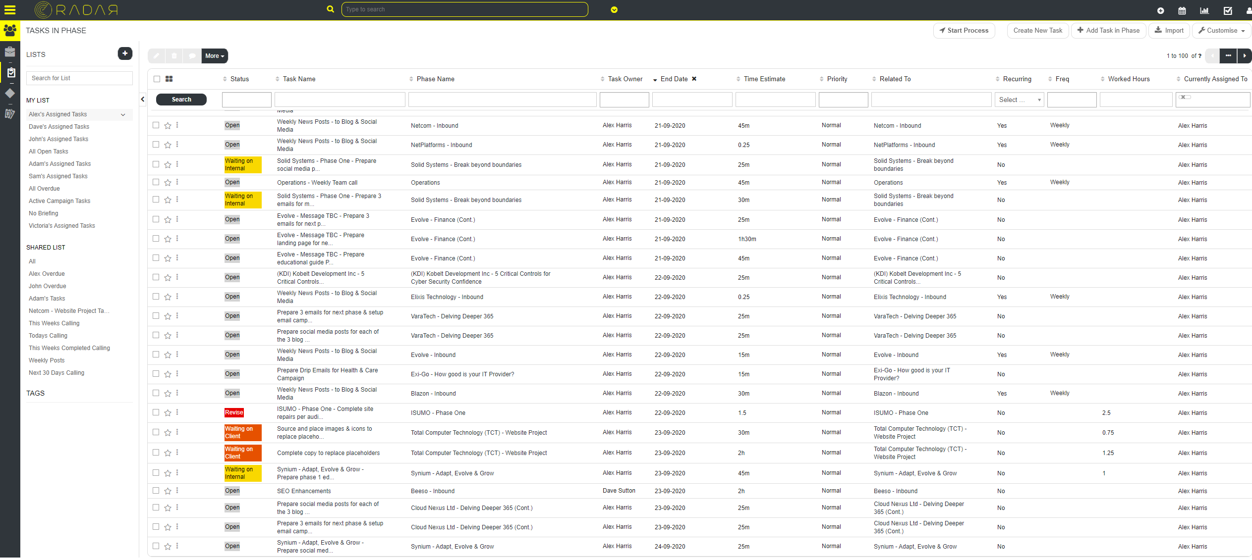The height and width of the screenshot is (560, 1252).
Task: Open the briefcase icon in left sidebar
Action: point(10,51)
